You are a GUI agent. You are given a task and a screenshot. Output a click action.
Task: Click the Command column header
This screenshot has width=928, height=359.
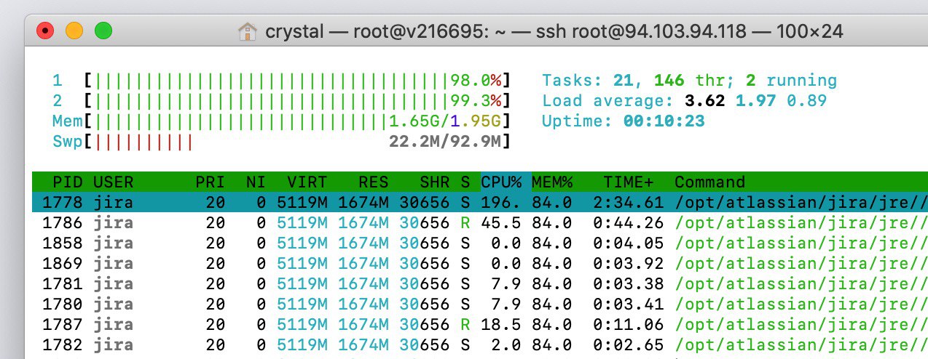709,182
